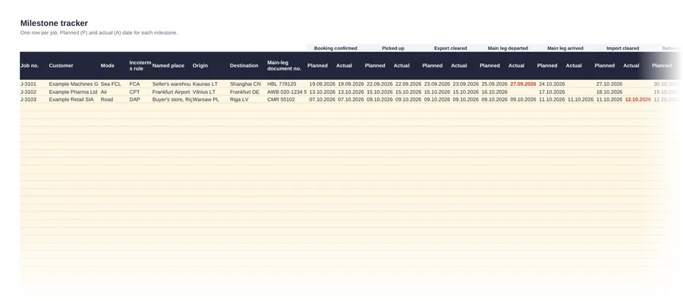Select document number AWB 020-1234 5
This screenshot has width=683, height=301.
(287, 92)
